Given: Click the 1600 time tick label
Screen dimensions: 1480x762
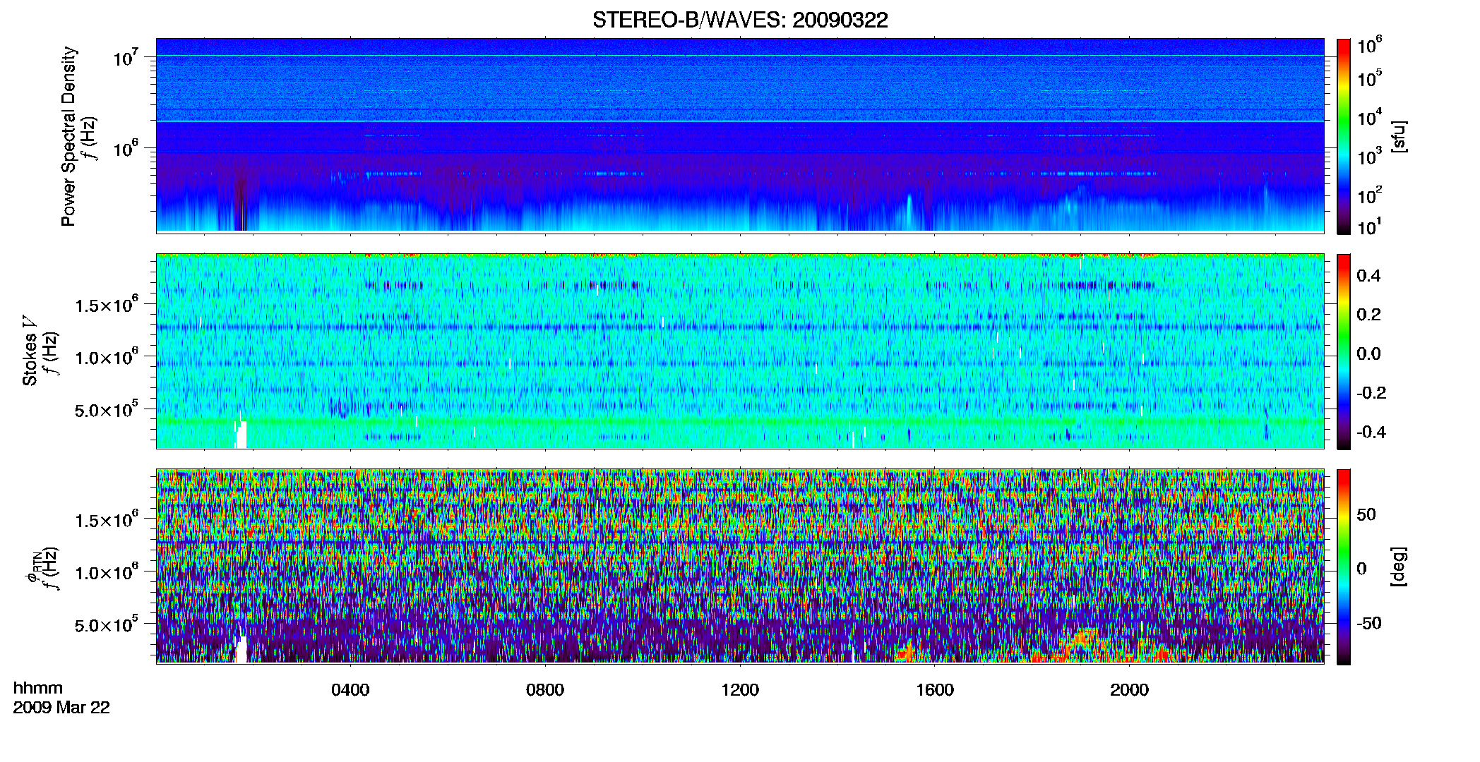Looking at the screenshot, I should tap(935, 690).
